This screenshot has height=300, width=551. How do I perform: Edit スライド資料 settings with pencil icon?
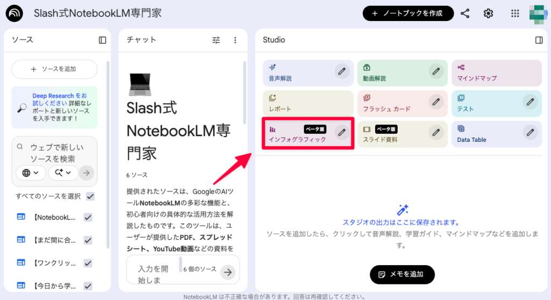436,132
